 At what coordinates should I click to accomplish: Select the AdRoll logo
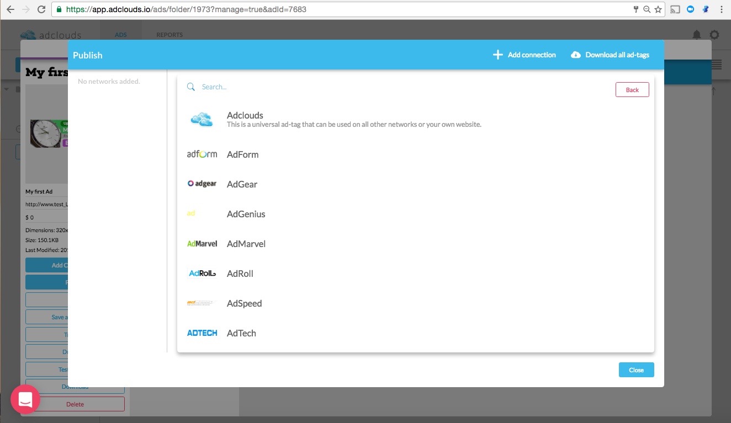point(202,273)
